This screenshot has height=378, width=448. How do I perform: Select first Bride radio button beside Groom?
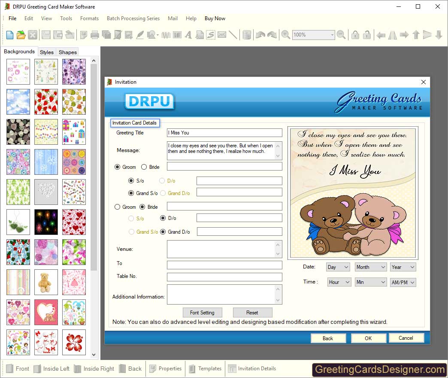[144, 167]
